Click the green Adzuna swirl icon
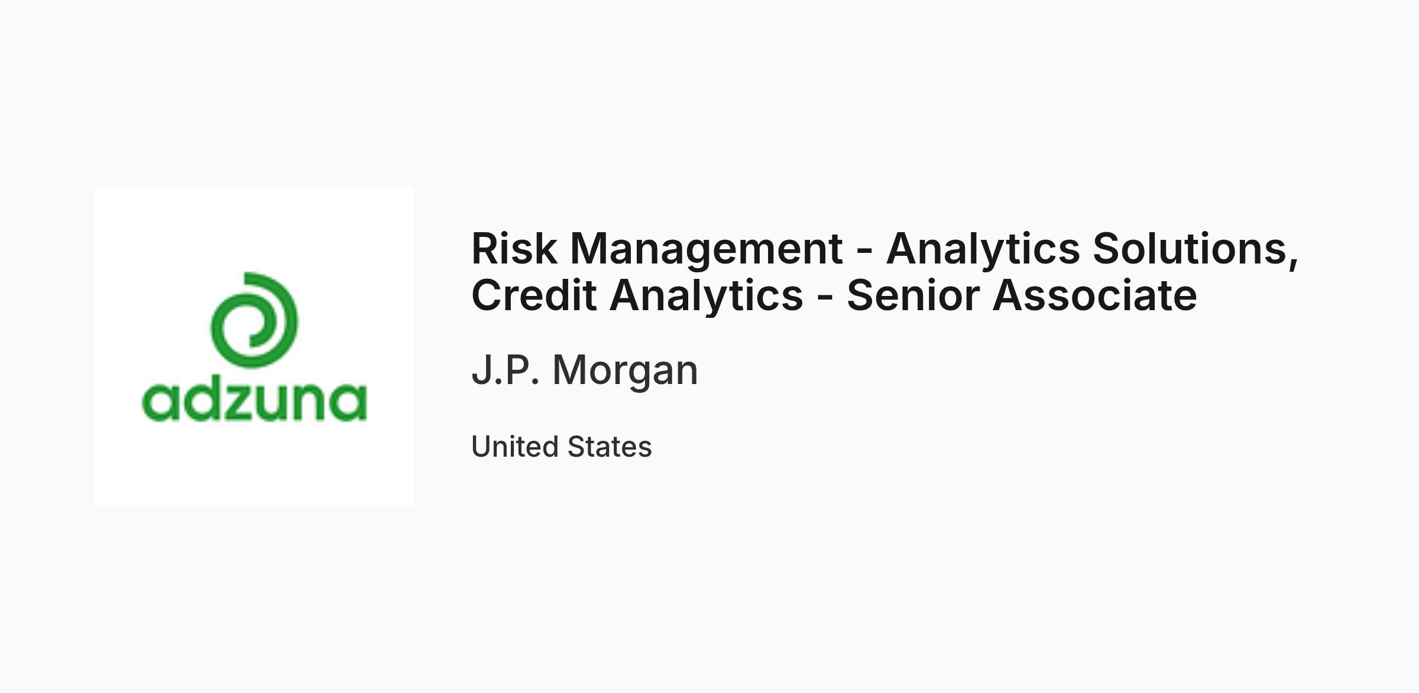The height and width of the screenshot is (693, 1419). [254, 320]
